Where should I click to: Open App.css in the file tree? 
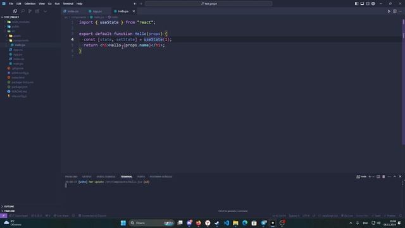pyautogui.click(x=30, y=49)
